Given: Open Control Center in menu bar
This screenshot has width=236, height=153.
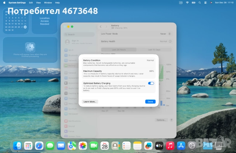Looking at the screenshot, I should pos(205,3).
